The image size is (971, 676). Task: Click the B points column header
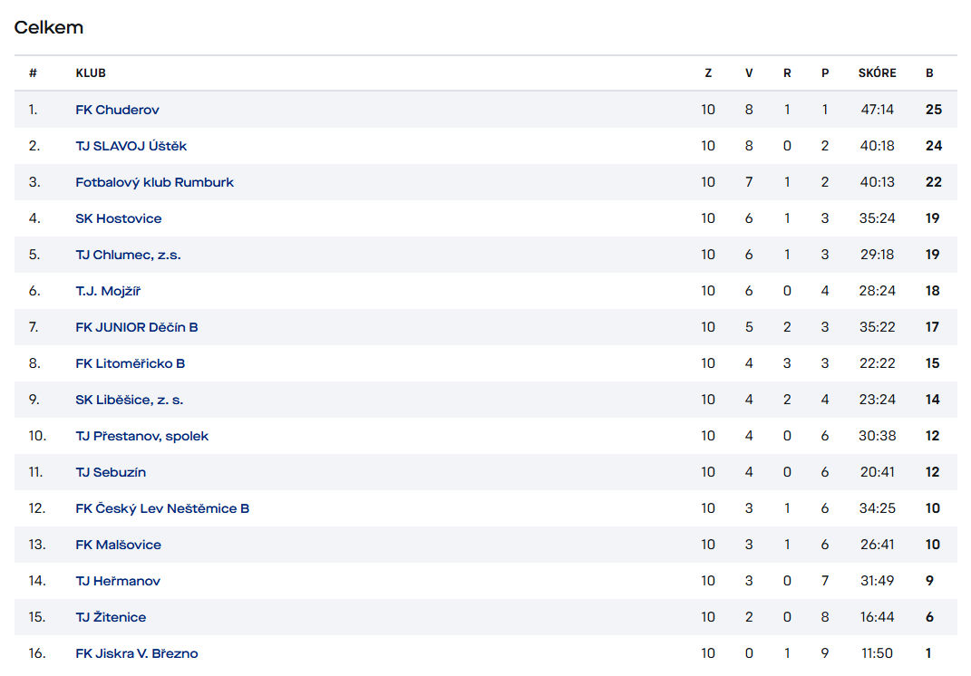coord(929,73)
